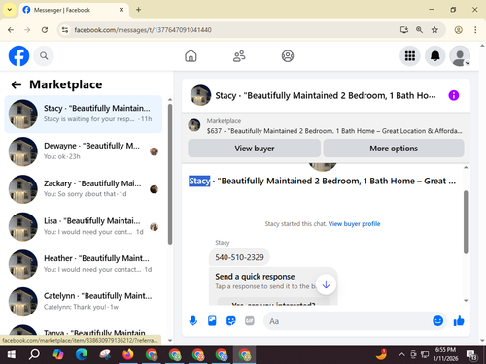Open the Windows Start menu
The image size is (486, 364).
coord(11,354)
